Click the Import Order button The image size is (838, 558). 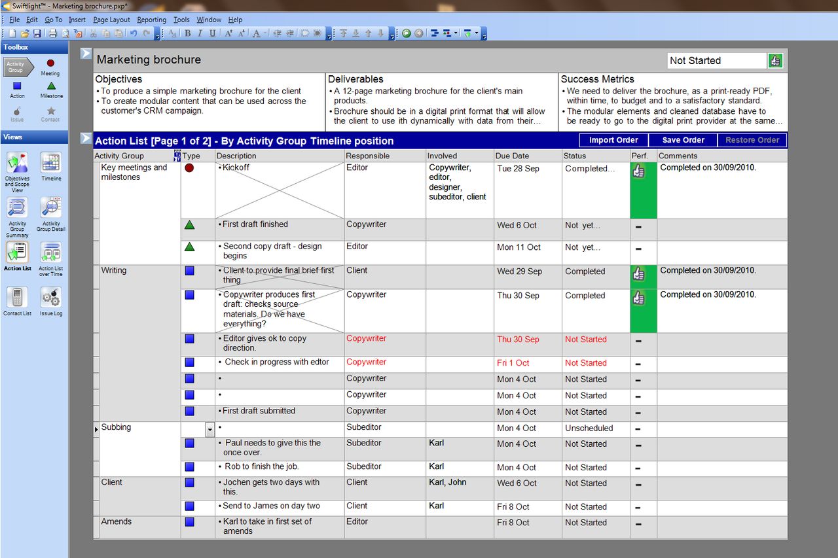614,140
